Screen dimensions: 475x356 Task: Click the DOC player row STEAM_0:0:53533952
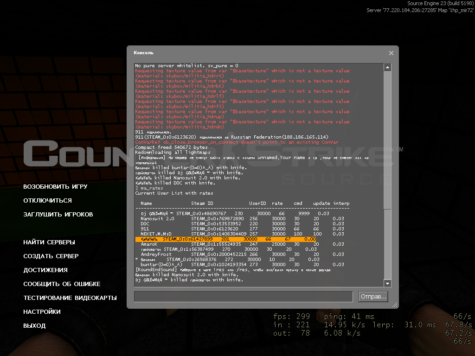coord(242,224)
